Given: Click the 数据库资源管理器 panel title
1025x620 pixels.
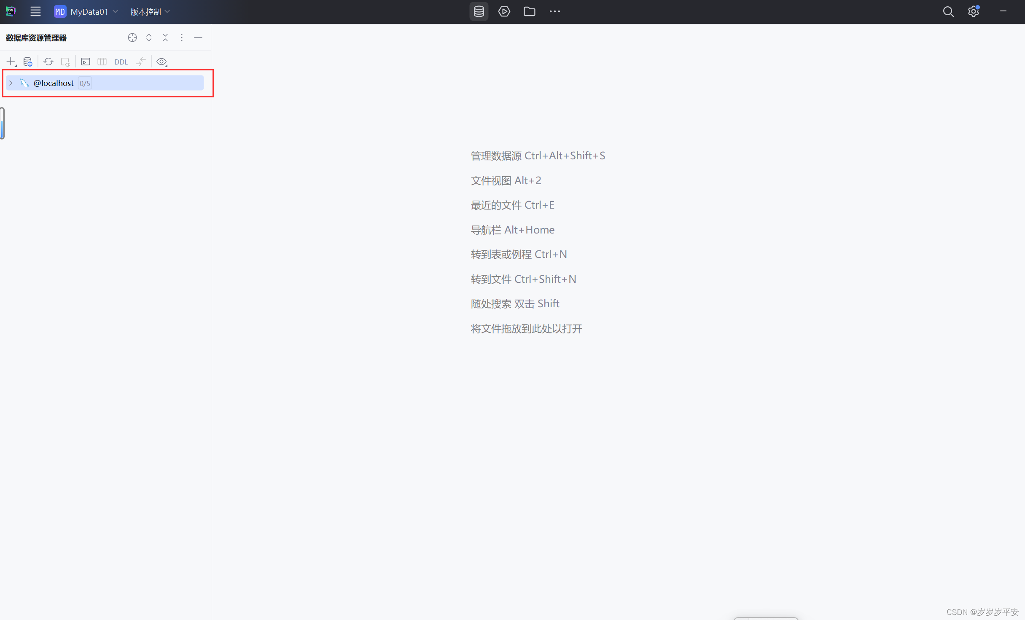Looking at the screenshot, I should (x=36, y=38).
